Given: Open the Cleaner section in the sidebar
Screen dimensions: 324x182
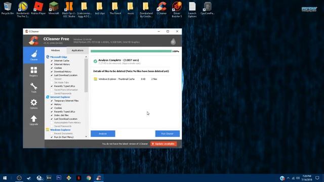Looking at the screenshot, I should pos(34,55).
